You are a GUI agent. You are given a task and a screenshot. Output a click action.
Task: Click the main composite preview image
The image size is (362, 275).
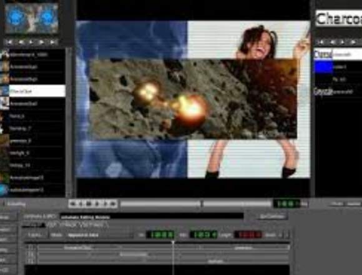(x=193, y=99)
